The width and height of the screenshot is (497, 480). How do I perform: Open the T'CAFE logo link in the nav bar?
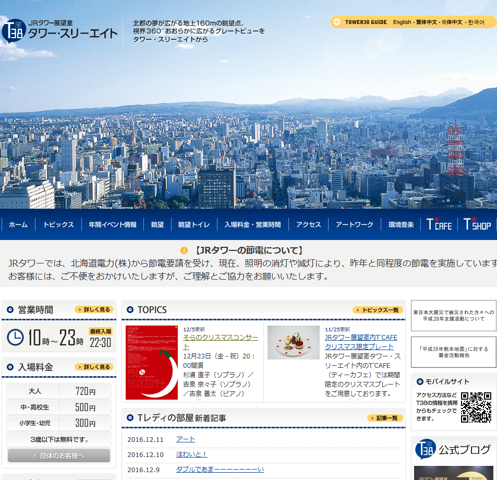pos(439,224)
